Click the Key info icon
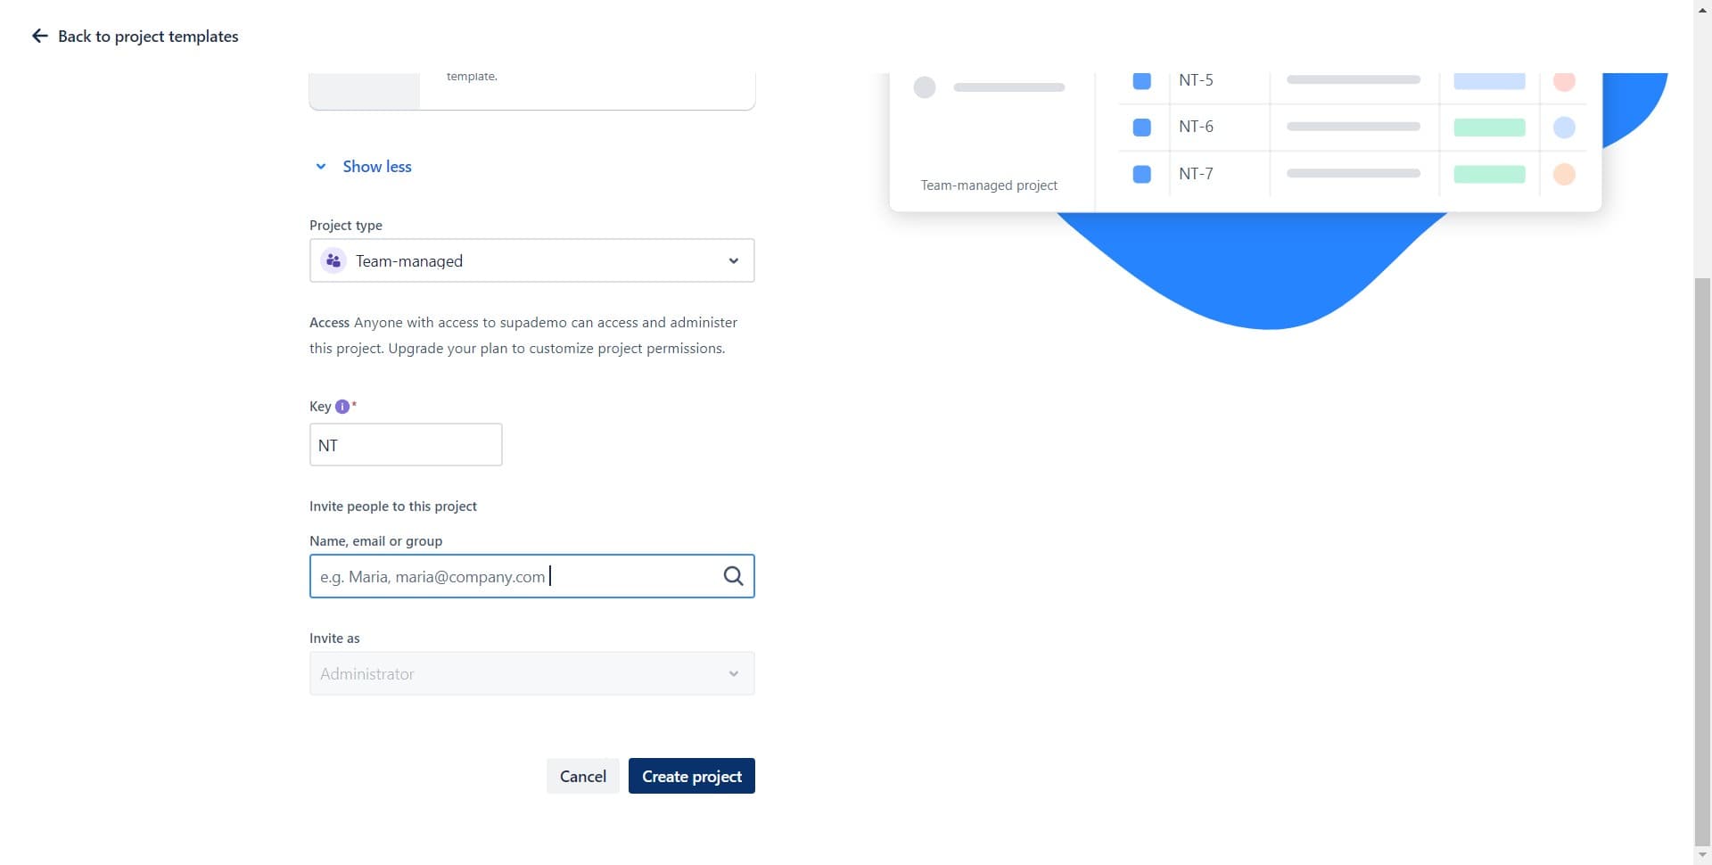This screenshot has height=865, width=1712. point(342,407)
